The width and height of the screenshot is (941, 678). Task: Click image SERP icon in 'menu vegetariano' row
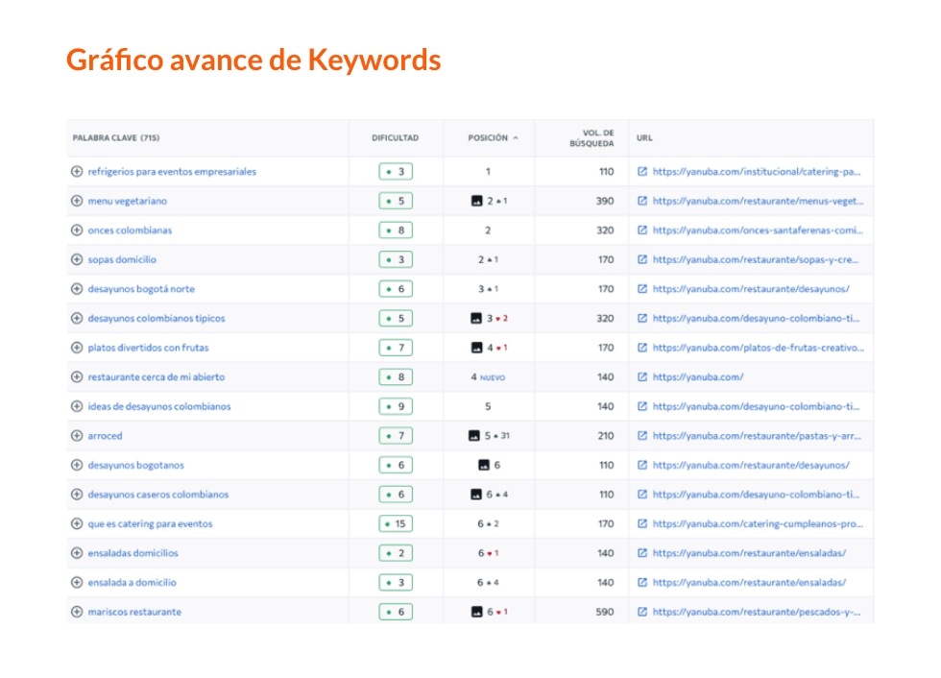point(476,201)
